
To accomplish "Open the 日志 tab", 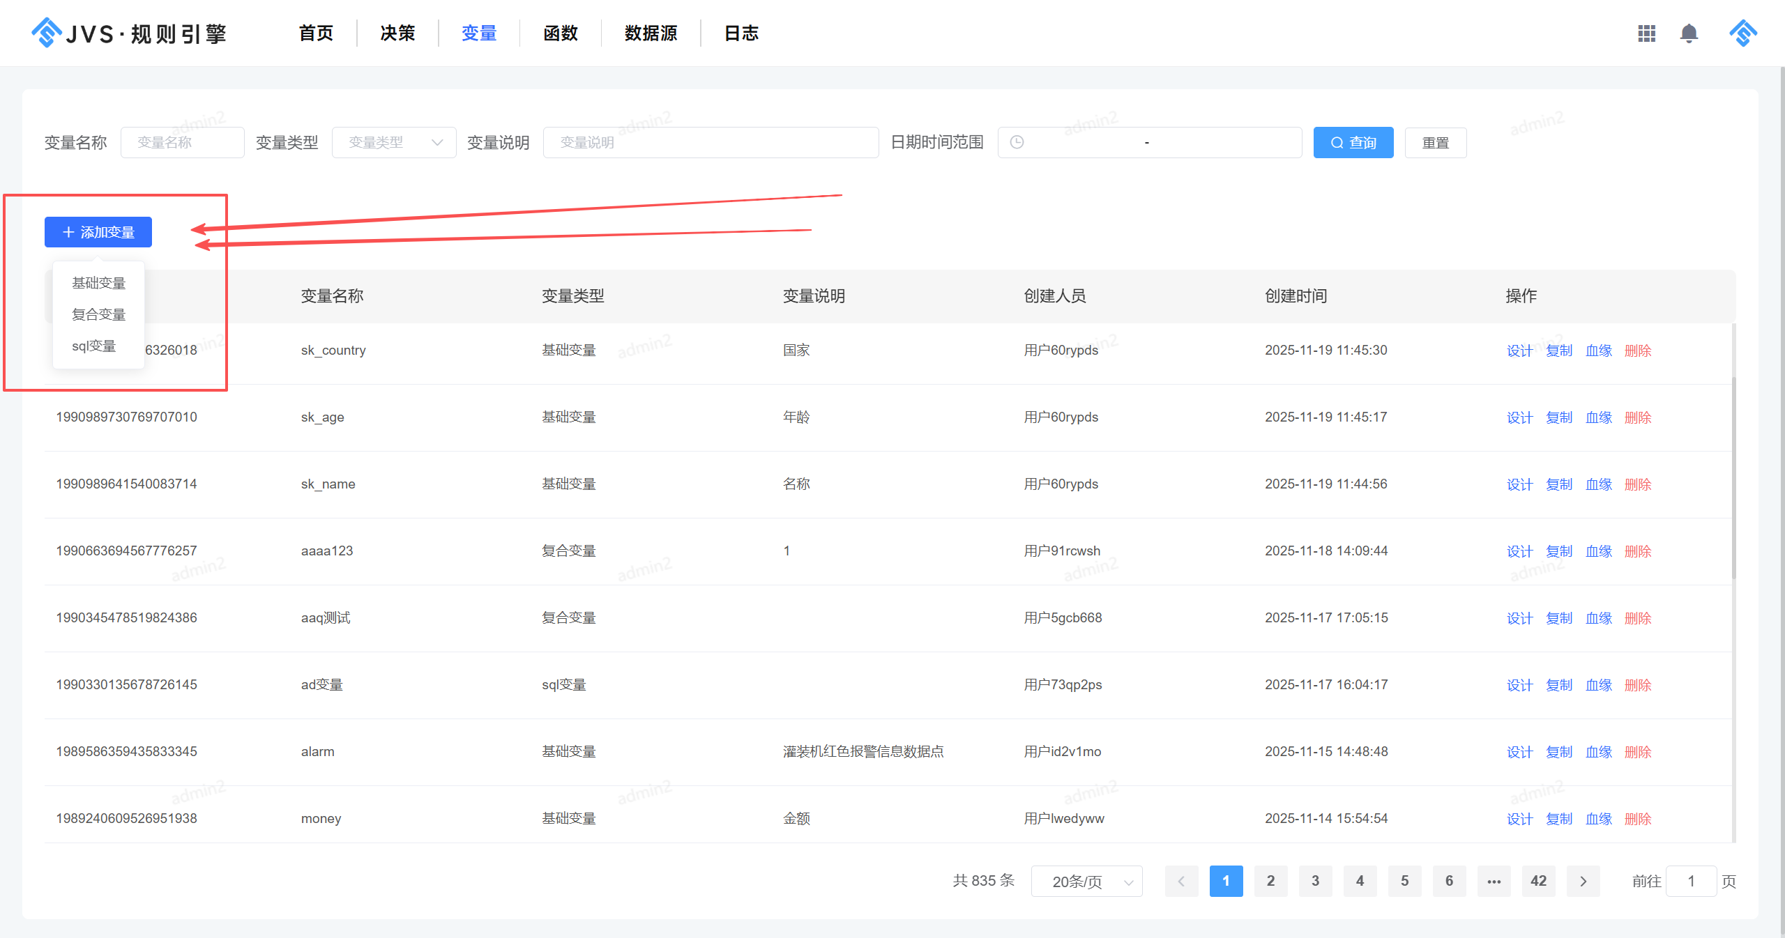I will coord(740,33).
